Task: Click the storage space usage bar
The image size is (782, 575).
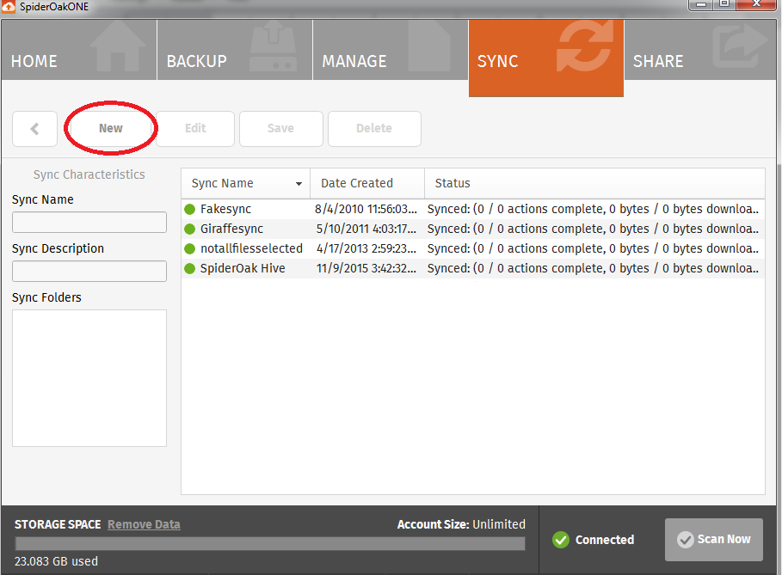Action: click(x=270, y=543)
